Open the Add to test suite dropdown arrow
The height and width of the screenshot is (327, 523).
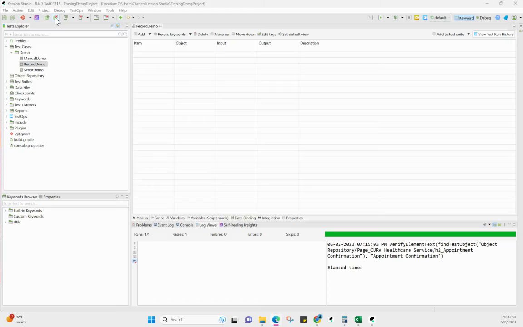click(x=469, y=34)
